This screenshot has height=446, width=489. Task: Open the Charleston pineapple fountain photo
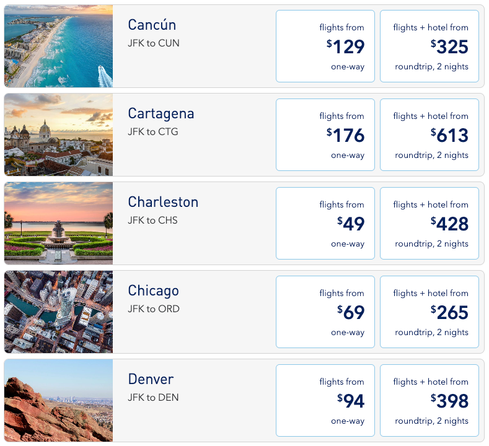click(x=59, y=223)
